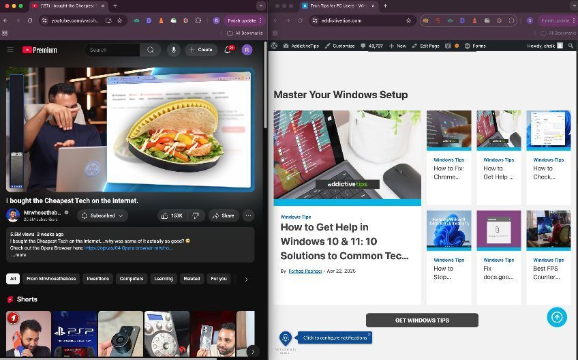Open the Best FPS Counter card

[x=549, y=257]
